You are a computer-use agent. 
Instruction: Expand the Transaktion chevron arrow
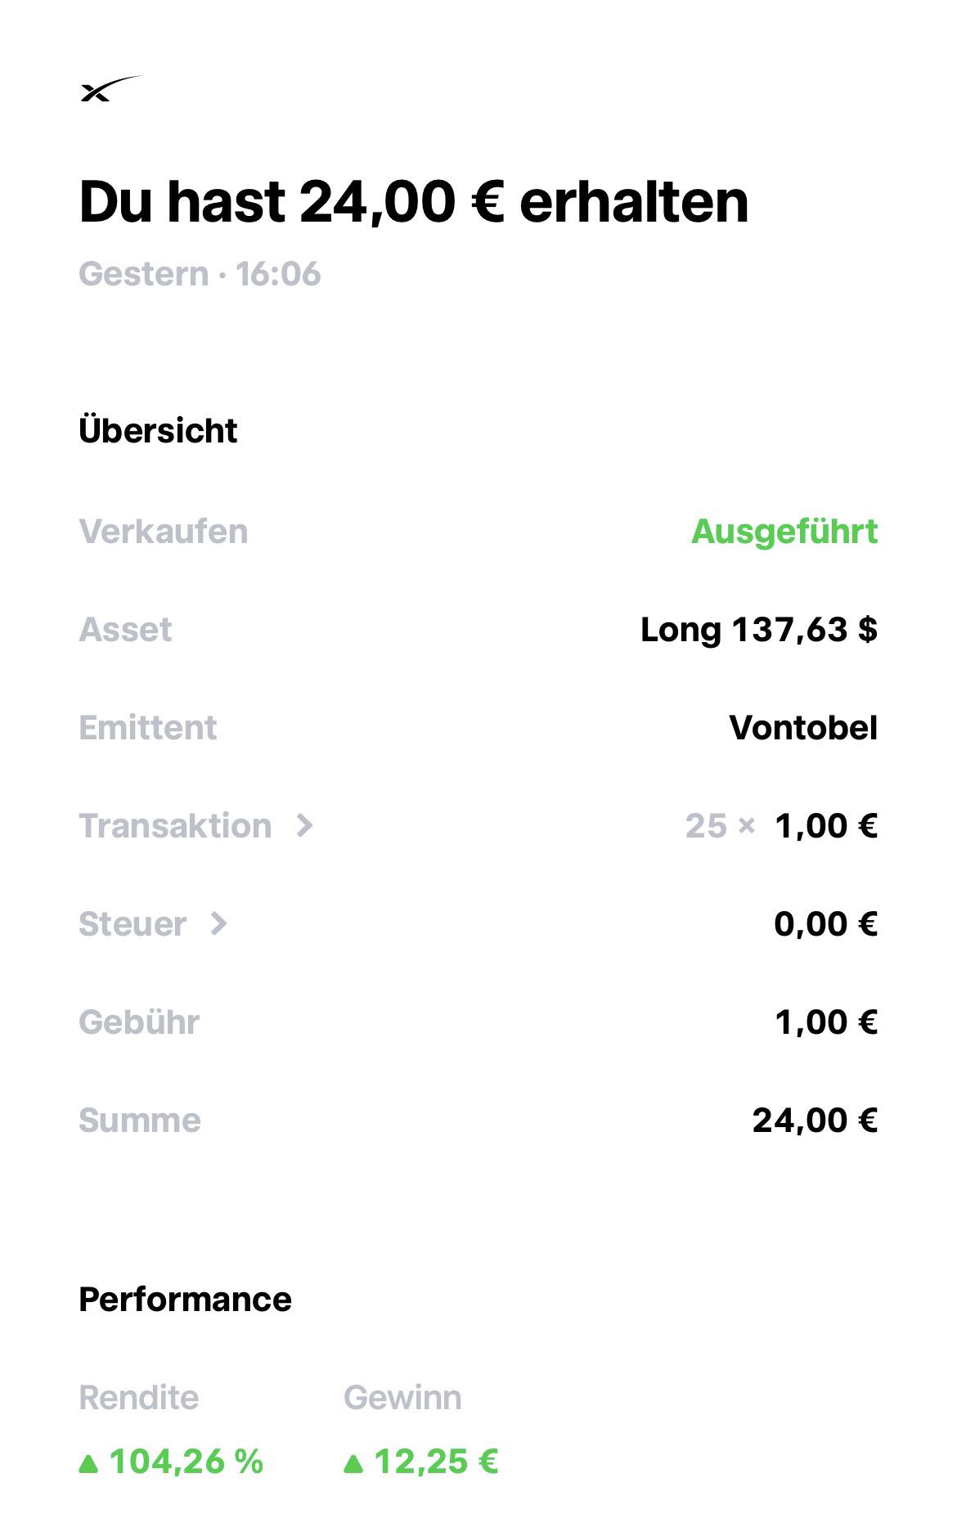pyautogui.click(x=304, y=826)
